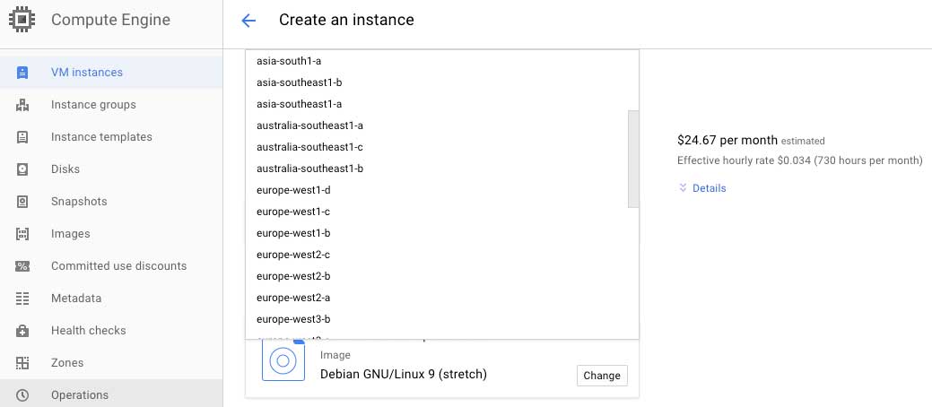Click the Compute Engine chip logo icon

(22, 20)
